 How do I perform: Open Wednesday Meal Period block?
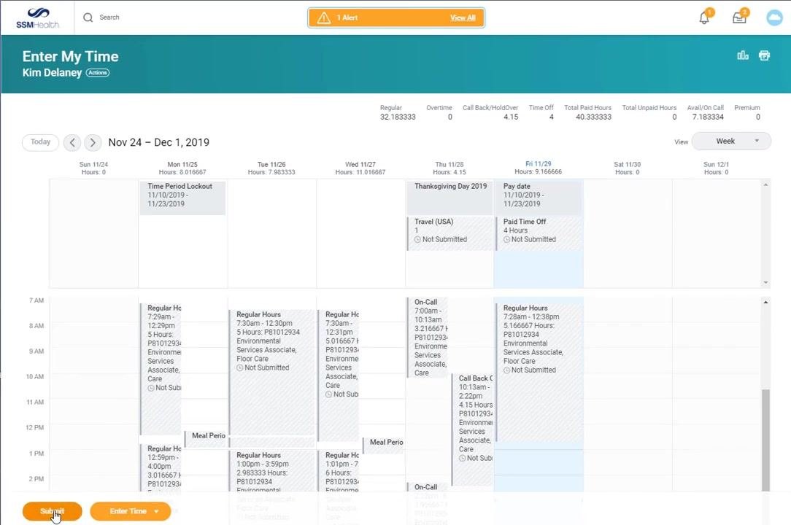point(383,446)
